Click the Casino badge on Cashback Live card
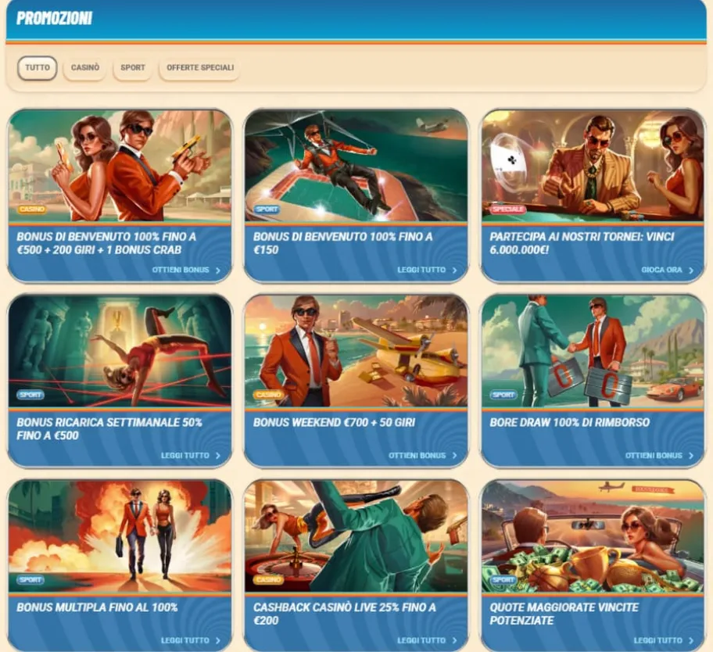The width and height of the screenshot is (713, 652). tap(268, 580)
